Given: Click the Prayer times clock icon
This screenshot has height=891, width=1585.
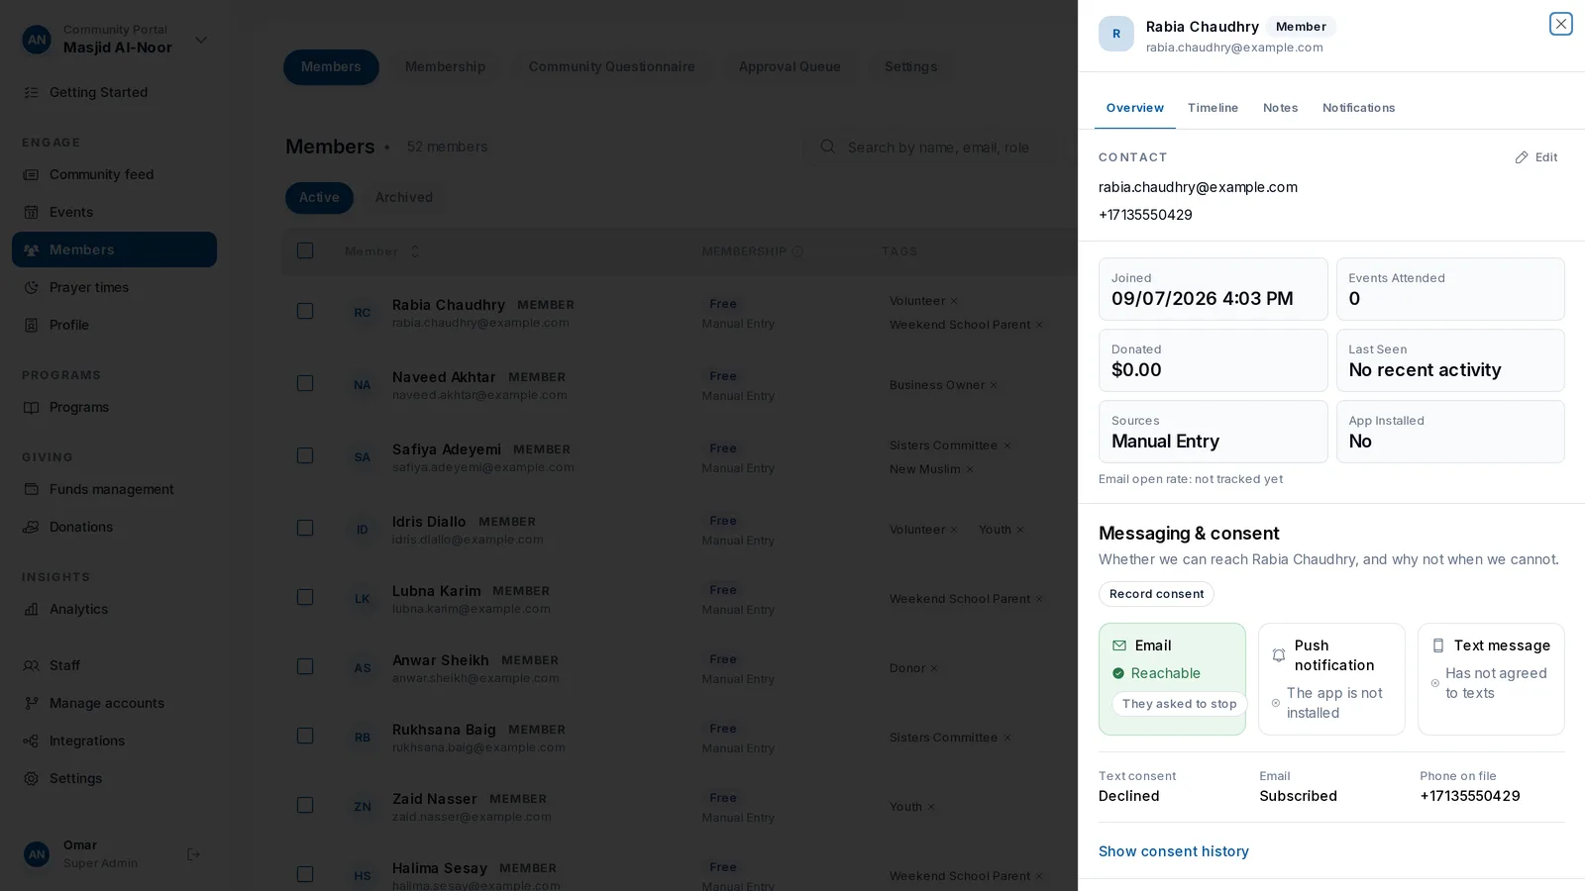Looking at the screenshot, I should tap(32, 287).
